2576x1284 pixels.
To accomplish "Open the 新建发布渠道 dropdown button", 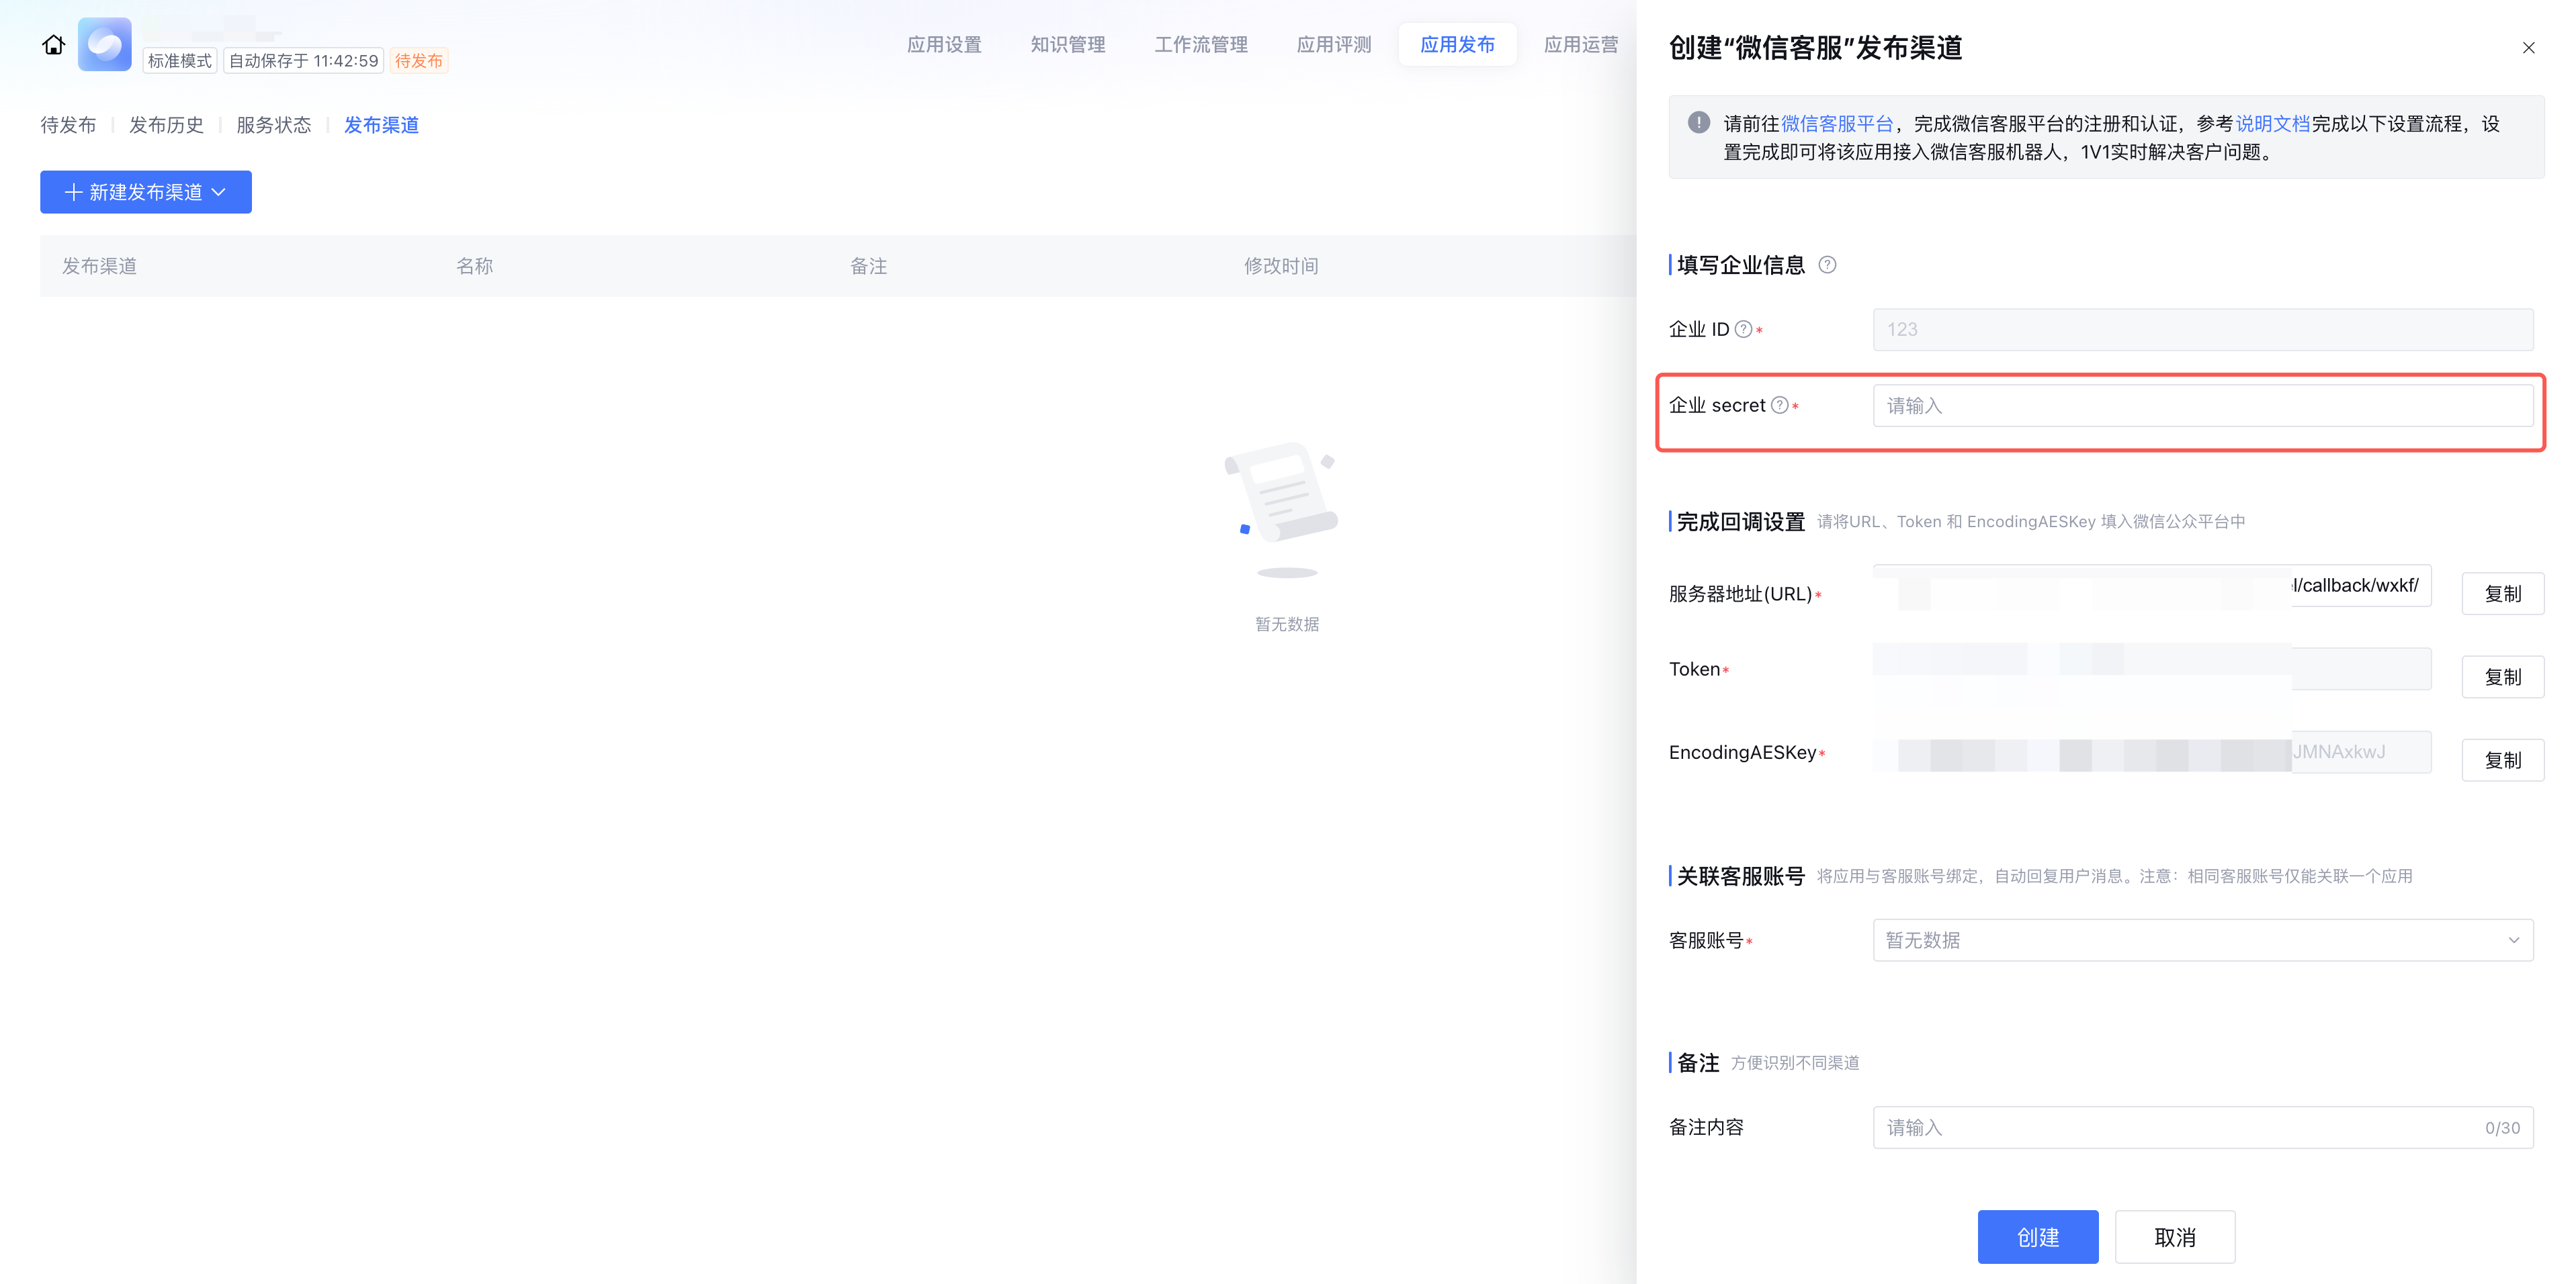I will [146, 192].
